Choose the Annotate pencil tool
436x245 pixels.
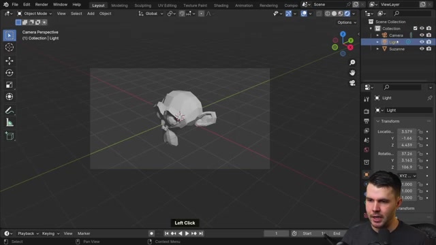pyautogui.click(x=10, y=110)
